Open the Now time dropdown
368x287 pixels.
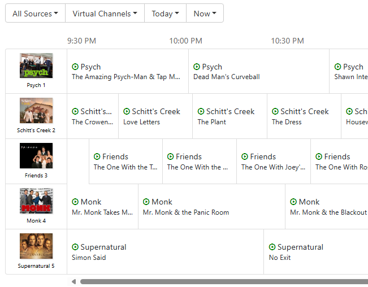tap(205, 14)
